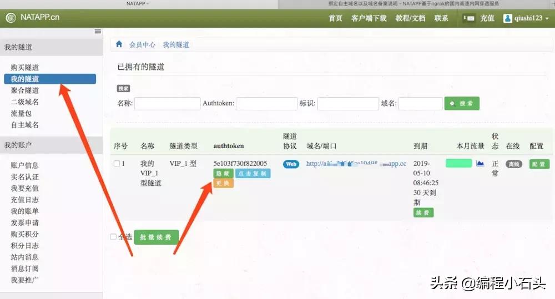Tick the 全选 select-all checkbox
Viewport: 555px width, 299px height.
point(113,237)
